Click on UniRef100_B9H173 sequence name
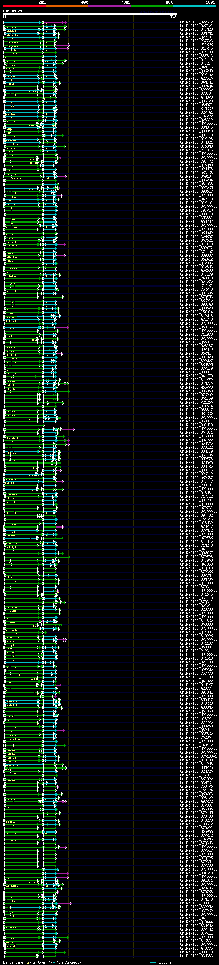This screenshot has height=965, width=219. (196, 214)
